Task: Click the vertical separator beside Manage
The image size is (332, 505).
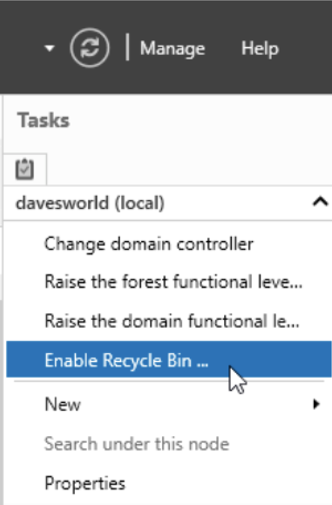Action: [128, 47]
